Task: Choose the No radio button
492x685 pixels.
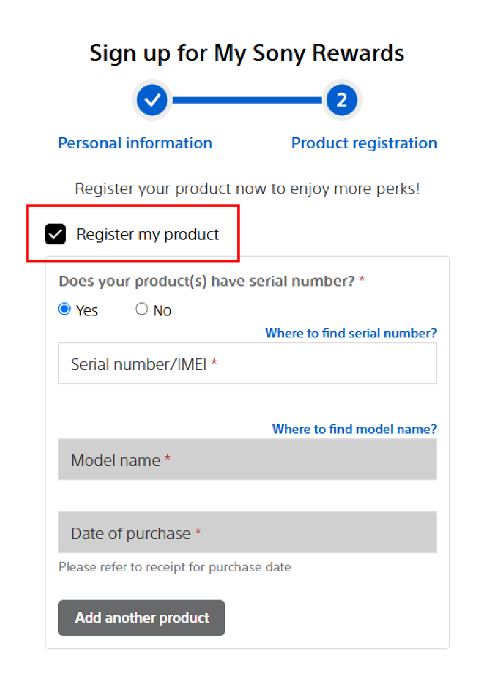Action: coord(142,310)
